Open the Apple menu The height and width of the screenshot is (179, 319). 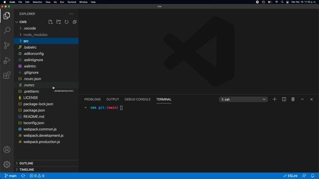(4, 2)
